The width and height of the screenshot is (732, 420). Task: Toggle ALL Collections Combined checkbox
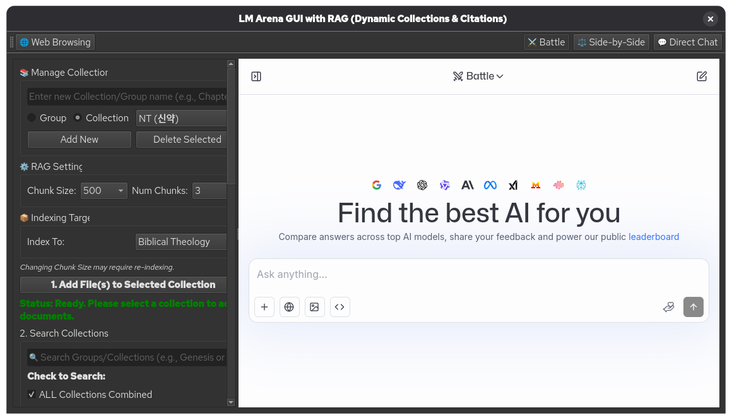[32, 394]
